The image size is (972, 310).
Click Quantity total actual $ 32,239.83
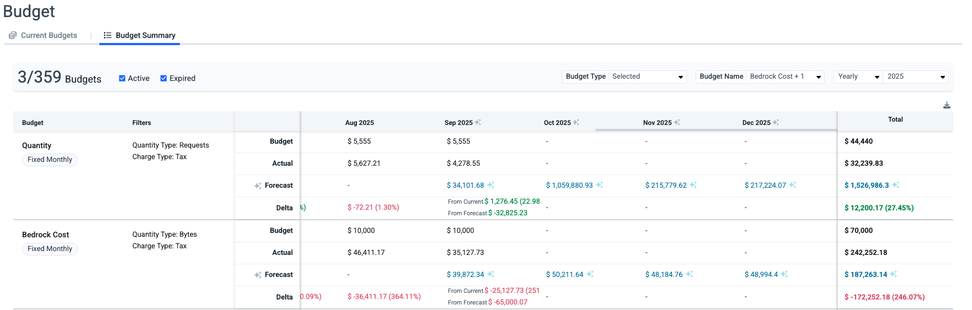tap(864, 164)
